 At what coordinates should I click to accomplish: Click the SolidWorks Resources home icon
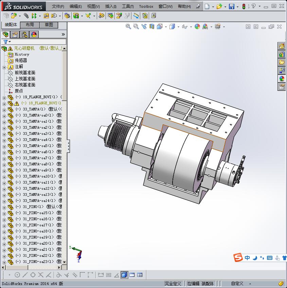click(282, 46)
